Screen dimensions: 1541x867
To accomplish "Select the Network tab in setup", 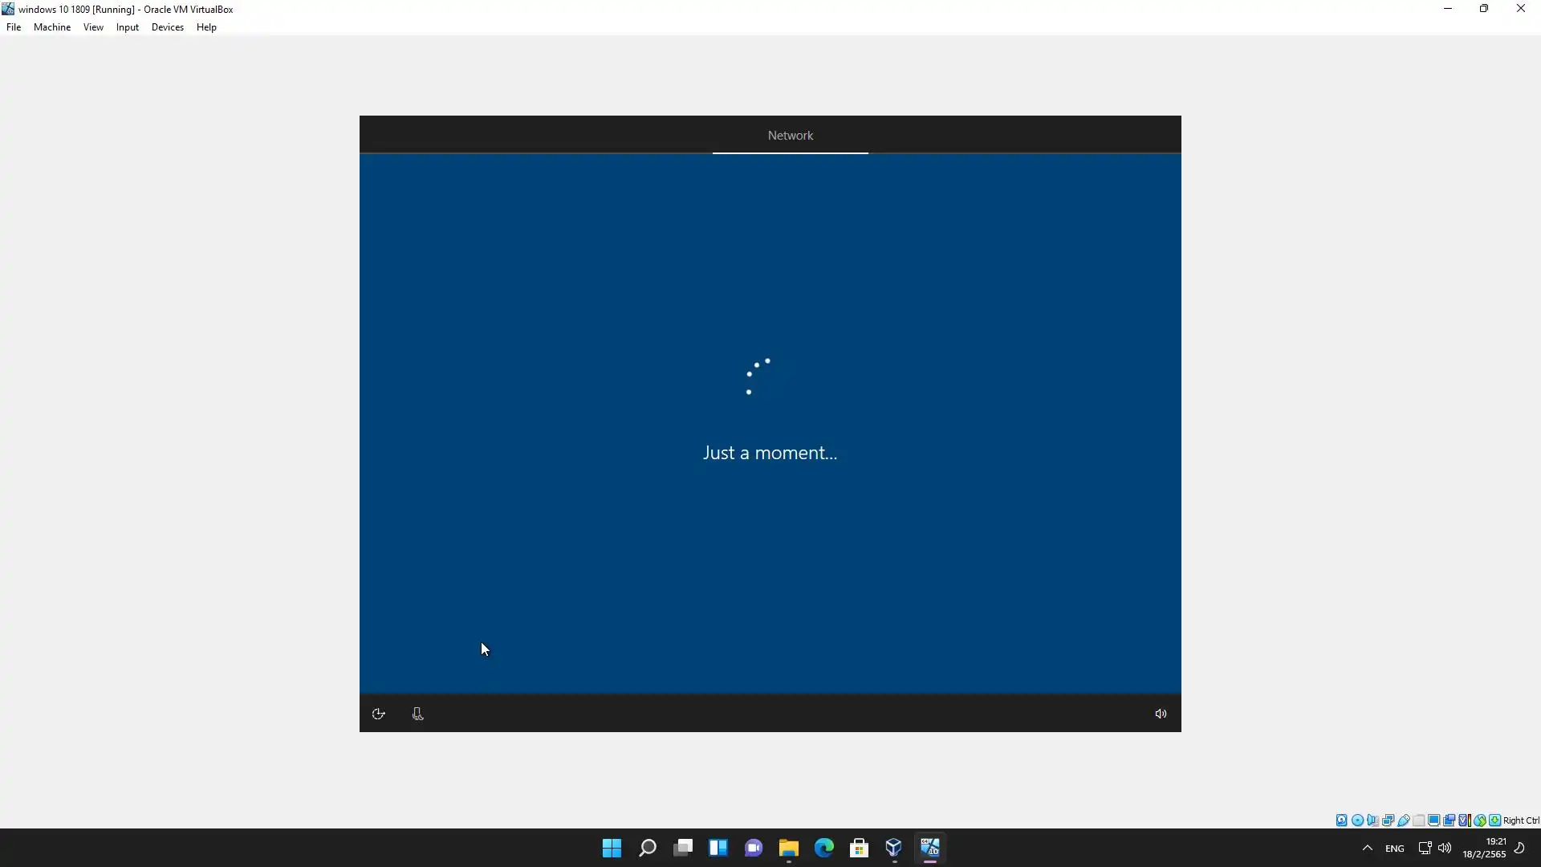I will click(x=790, y=136).
